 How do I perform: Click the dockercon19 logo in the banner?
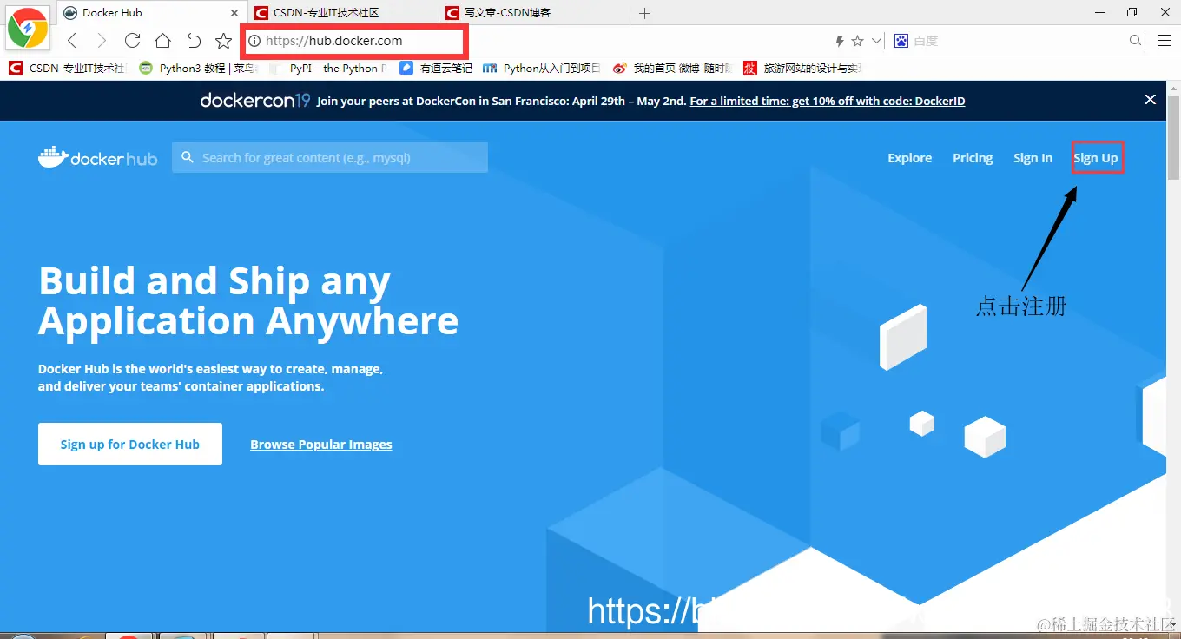pos(254,101)
